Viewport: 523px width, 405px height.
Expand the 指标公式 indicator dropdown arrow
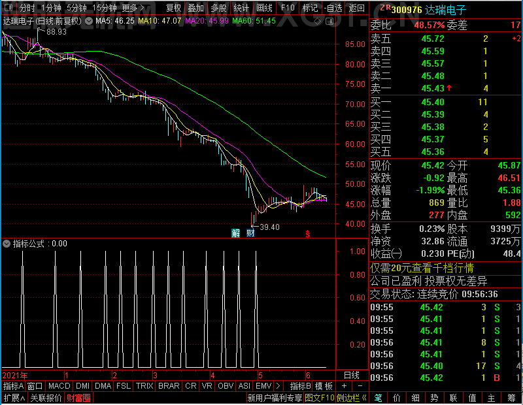click(7, 244)
